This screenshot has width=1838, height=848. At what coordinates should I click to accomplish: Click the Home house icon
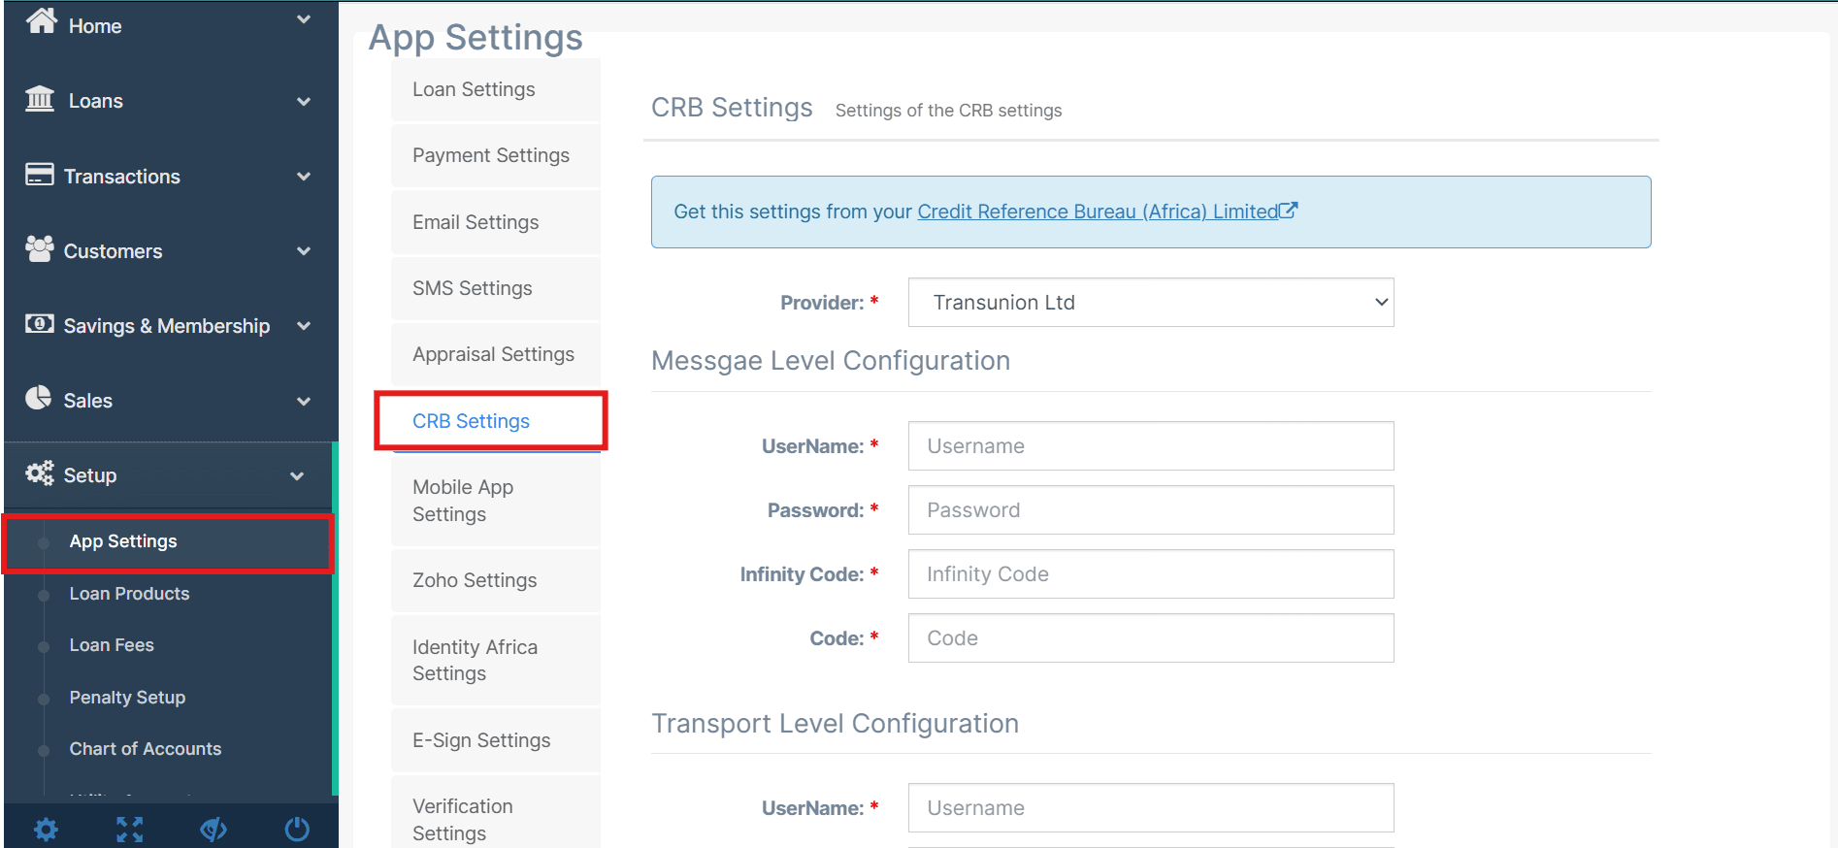(41, 20)
